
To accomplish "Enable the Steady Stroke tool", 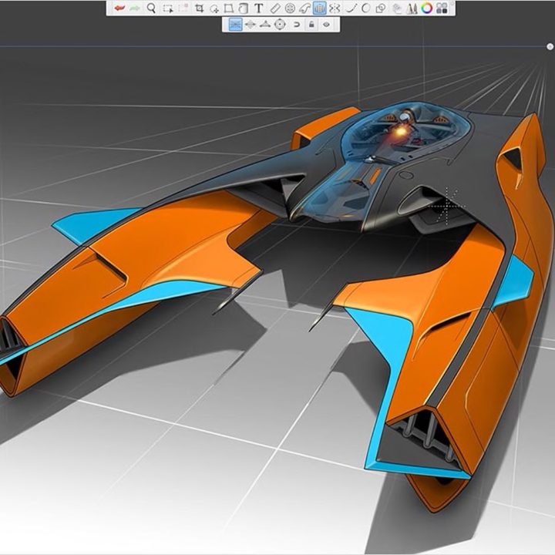I will (350, 8).
